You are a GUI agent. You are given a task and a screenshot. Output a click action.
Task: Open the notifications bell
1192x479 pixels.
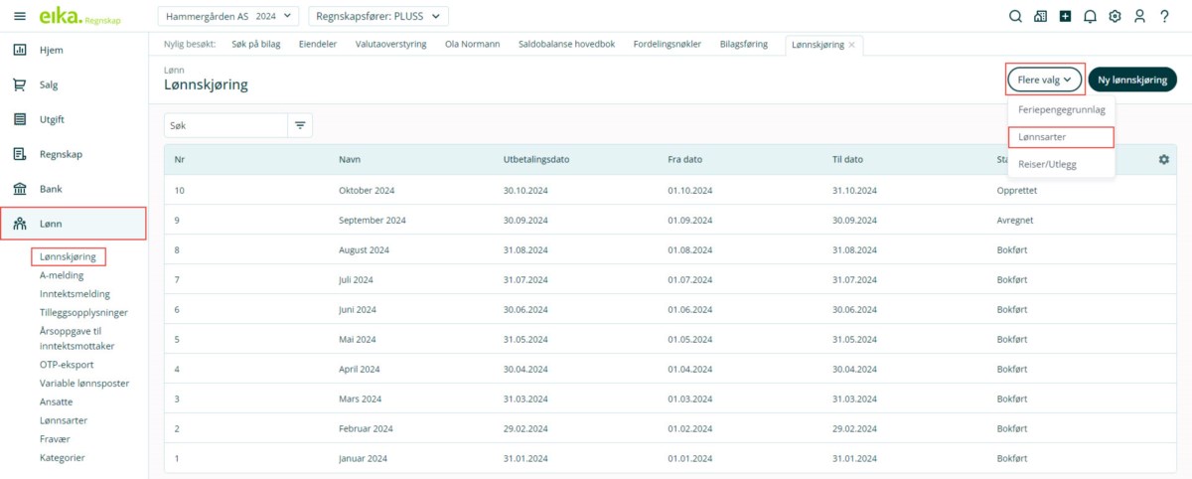click(x=1090, y=16)
